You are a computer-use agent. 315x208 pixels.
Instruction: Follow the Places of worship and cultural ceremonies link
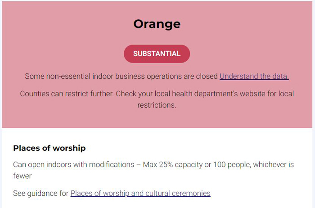pyautogui.click(x=140, y=193)
